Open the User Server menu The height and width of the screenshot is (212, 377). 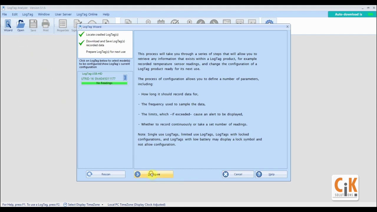coord(63,14)
